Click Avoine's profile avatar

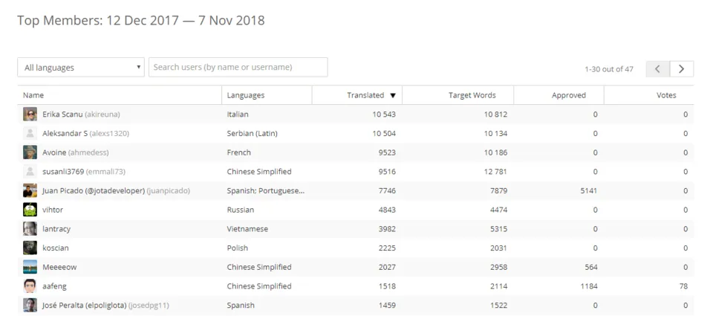click(30, 152)
